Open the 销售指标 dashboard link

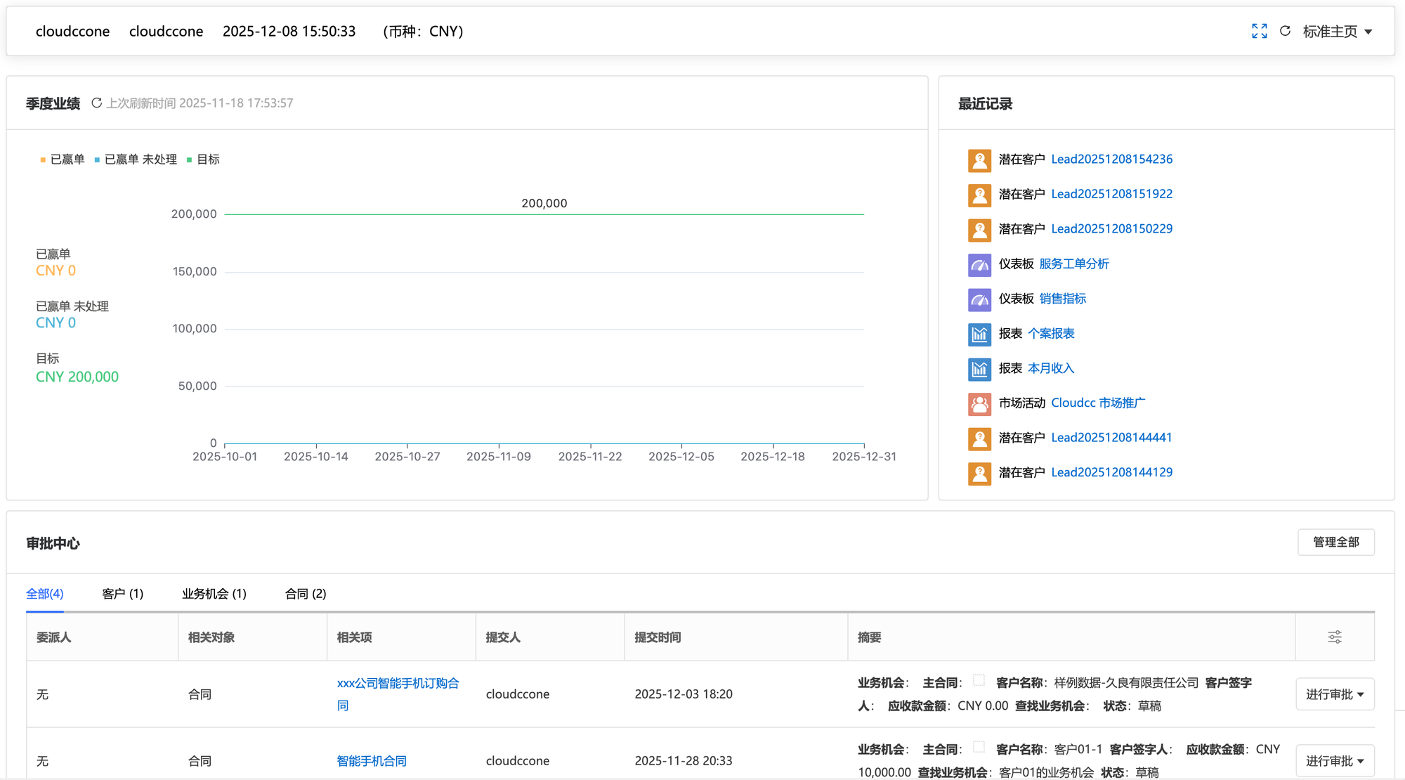click(x=1062, y=299)
